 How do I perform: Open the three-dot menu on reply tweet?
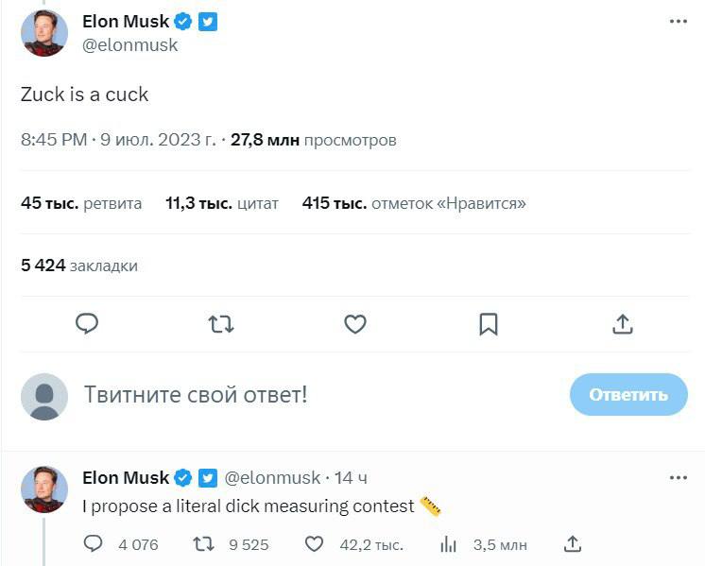click(678, 478)
